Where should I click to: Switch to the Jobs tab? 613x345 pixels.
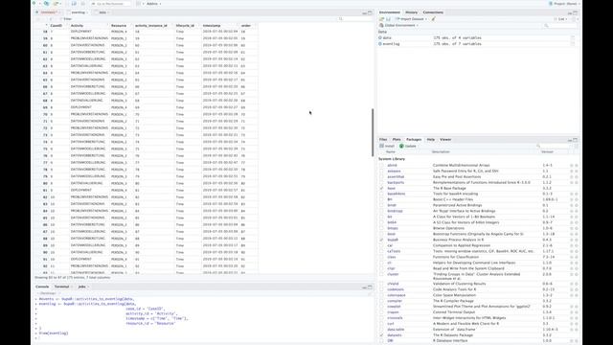(x=81, y=287)
